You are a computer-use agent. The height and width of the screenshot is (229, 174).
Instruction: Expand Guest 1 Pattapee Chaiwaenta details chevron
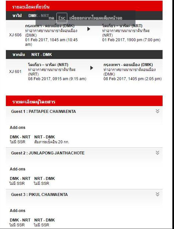coord(157,111)
